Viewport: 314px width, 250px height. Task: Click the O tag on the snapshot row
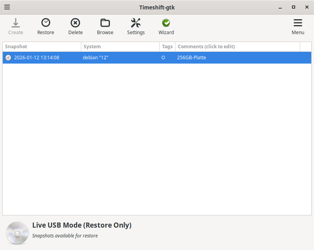[163, 57]
